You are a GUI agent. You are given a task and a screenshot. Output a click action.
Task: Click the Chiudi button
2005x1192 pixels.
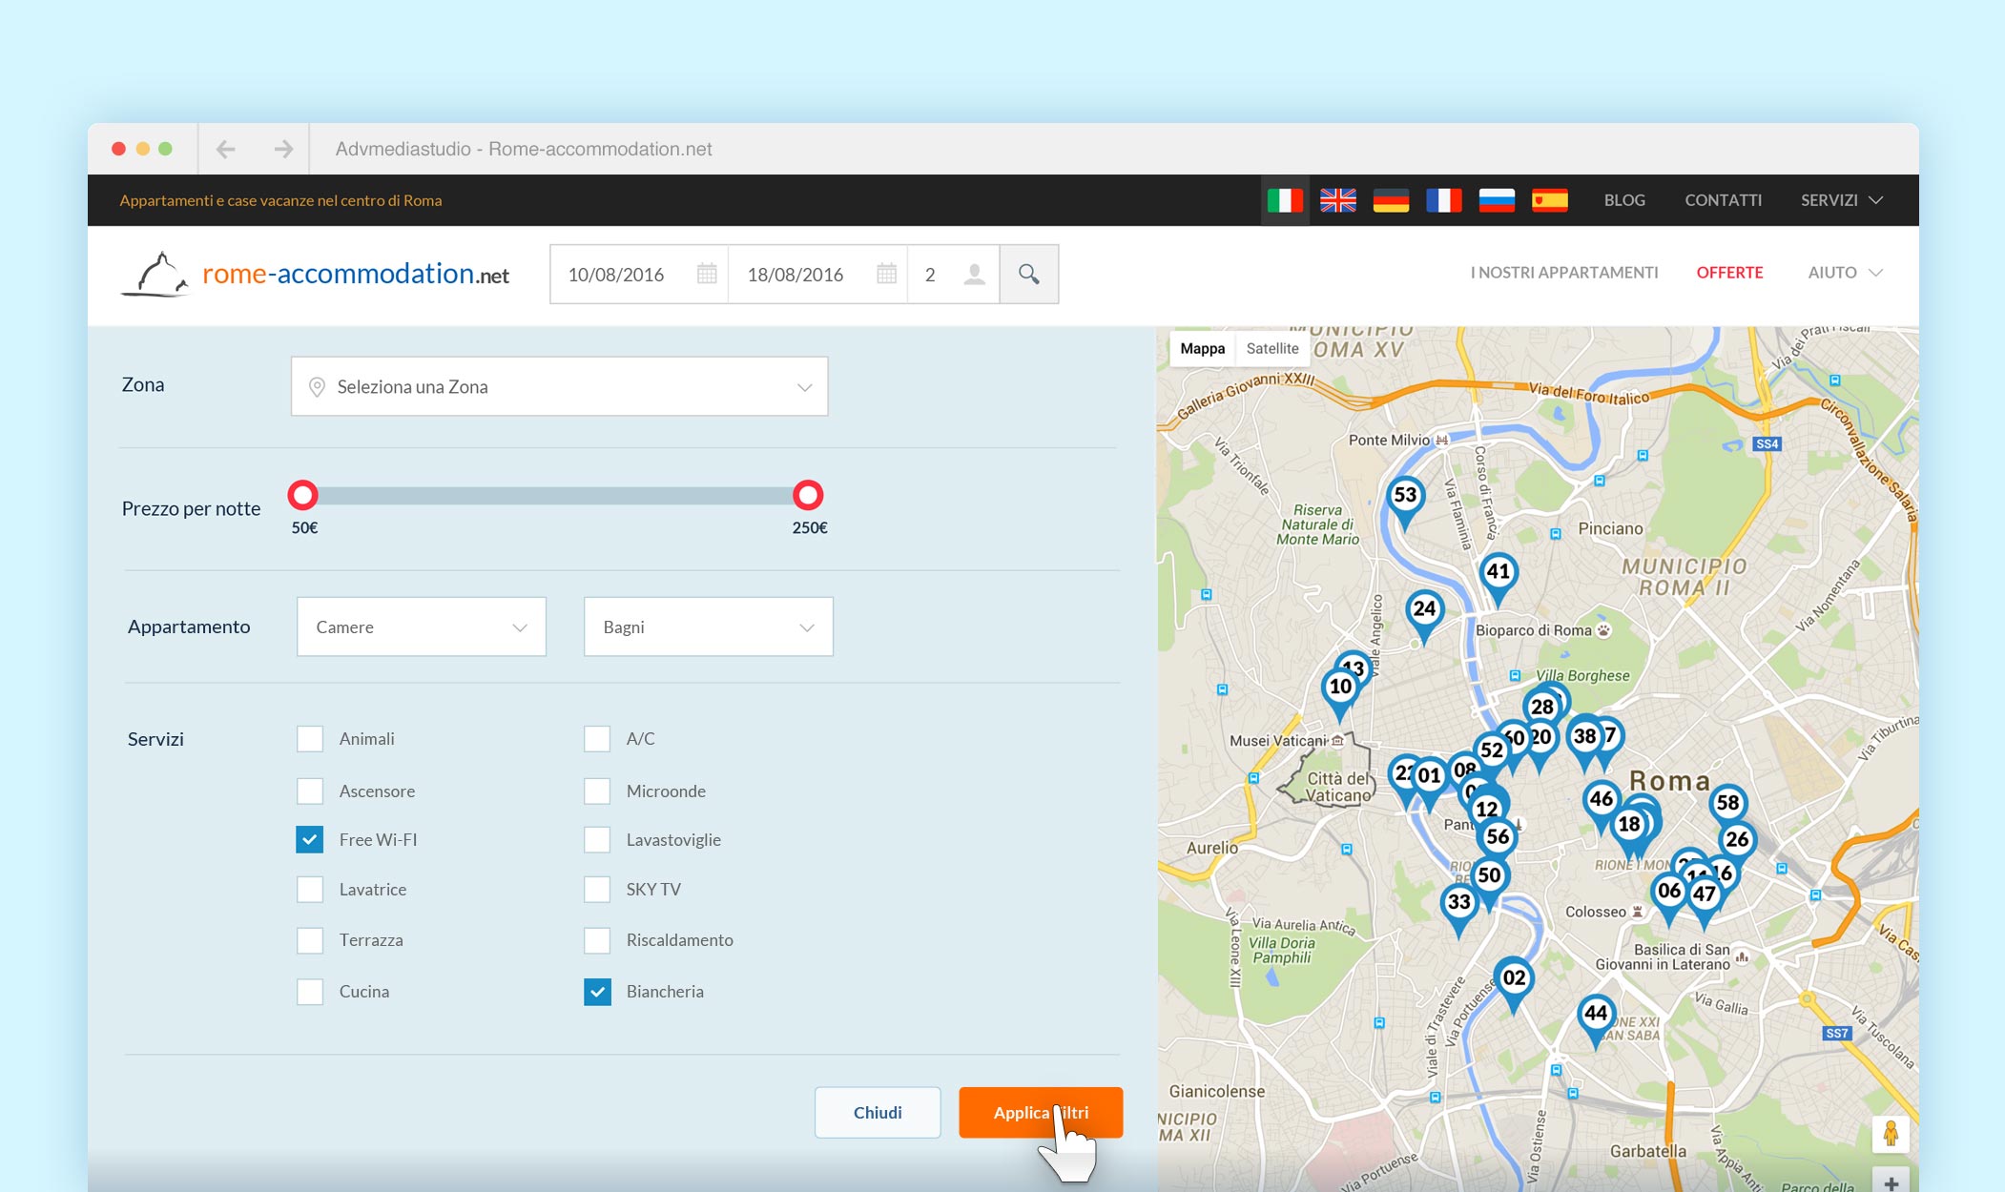click(x=878, y=1112)
